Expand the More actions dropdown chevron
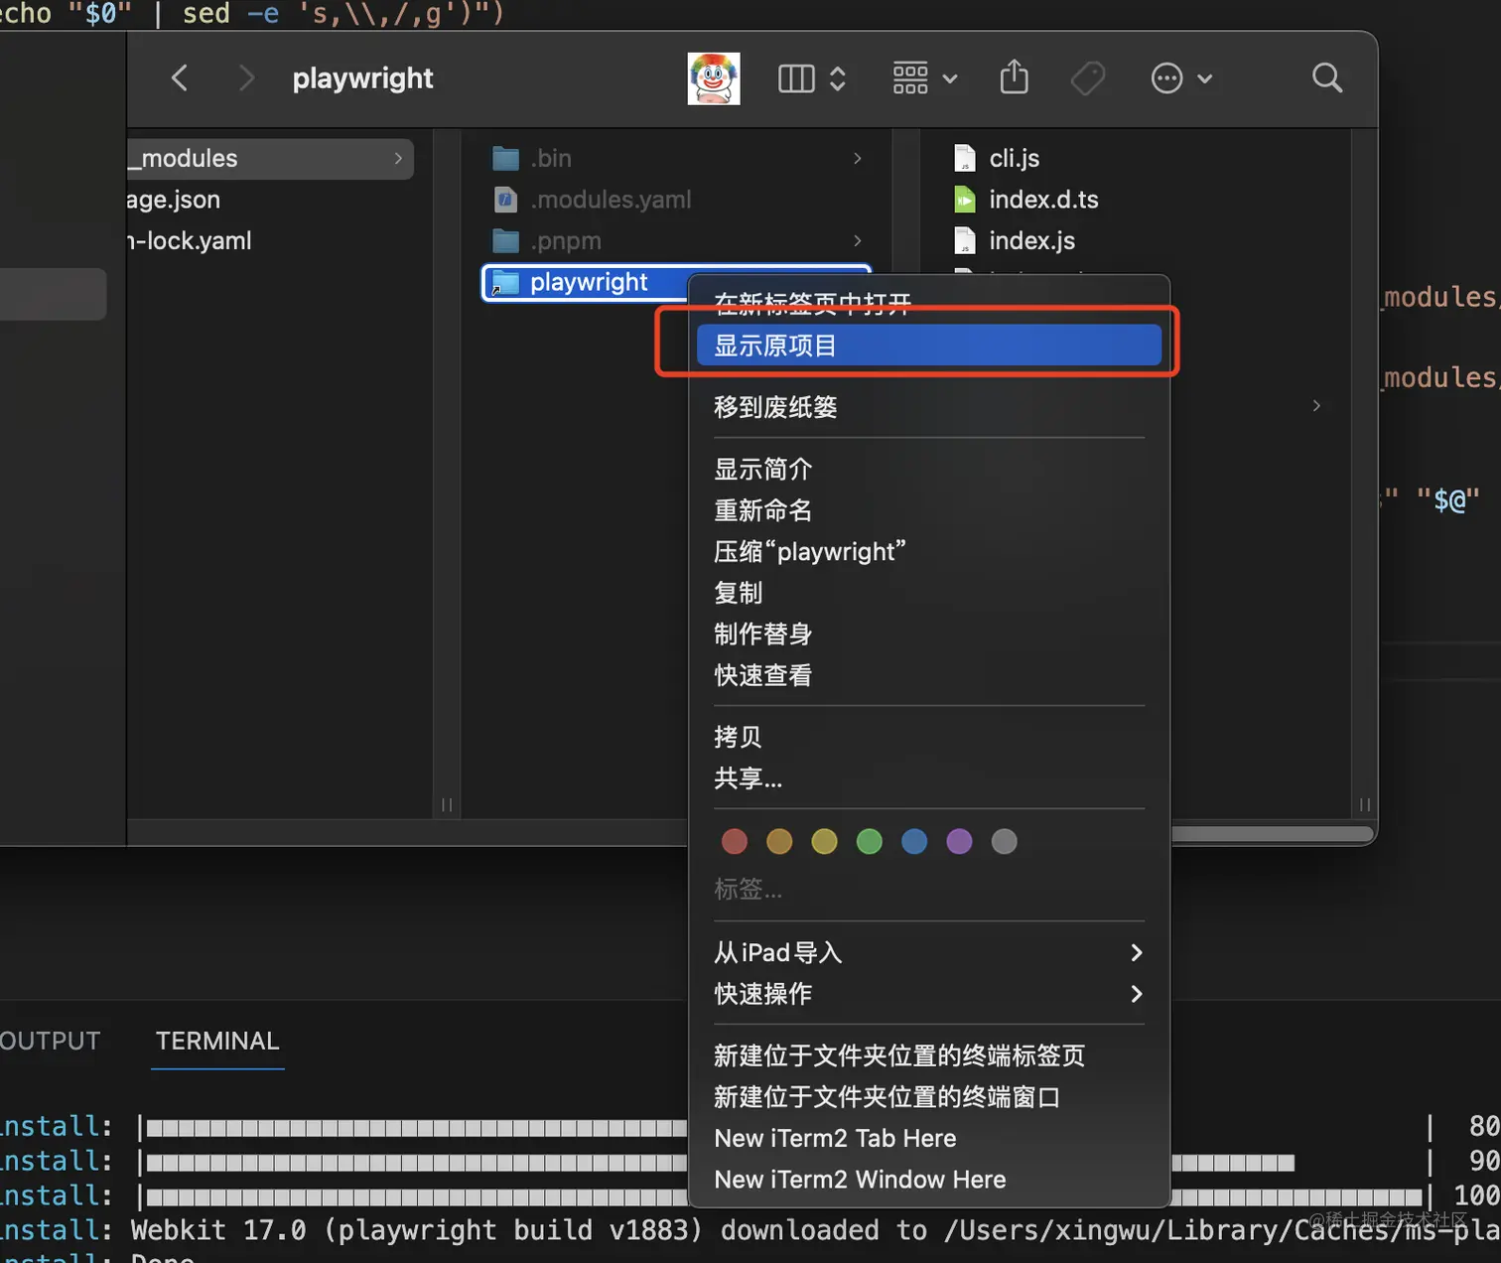1501x1263 pixels. pos(1205,78)
